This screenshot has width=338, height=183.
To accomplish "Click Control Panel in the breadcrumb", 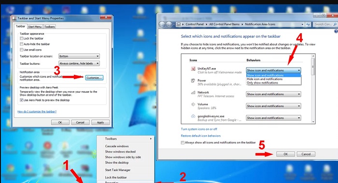I will pyautogui.click(x=195, y=24).
